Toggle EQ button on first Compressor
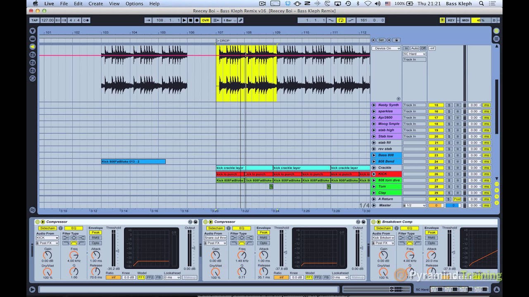Viewport: 529px width, 297px height. 74,228
